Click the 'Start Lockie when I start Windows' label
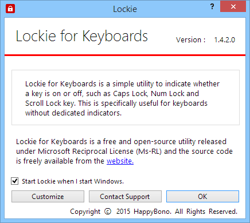This screenshot has width=250, height=223. point(73,181)
